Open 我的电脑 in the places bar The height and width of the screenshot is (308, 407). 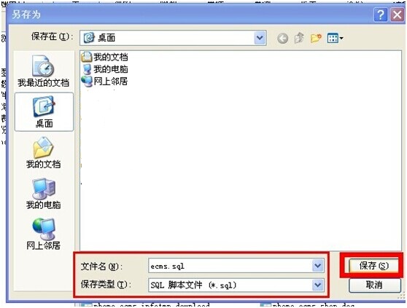click(x=43, y=194)
